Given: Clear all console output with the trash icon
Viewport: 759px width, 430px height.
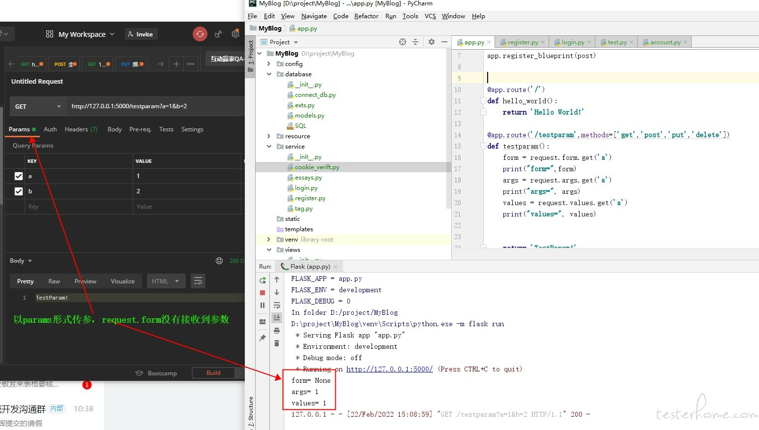Looking at the screenshot, I should (277, 343).
